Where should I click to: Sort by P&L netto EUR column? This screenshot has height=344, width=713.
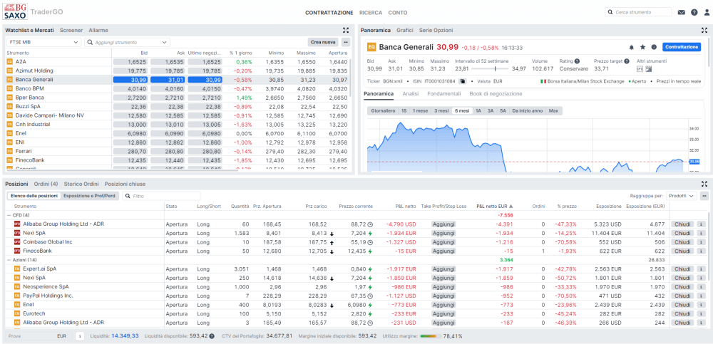coord(495,206)
